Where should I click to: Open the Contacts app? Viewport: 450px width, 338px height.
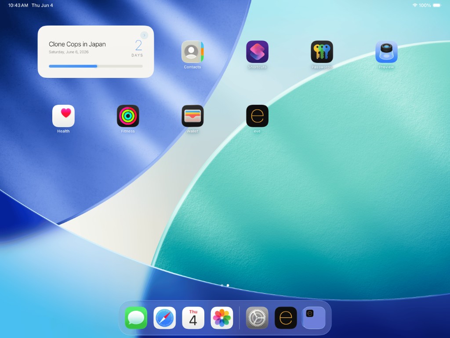click(192, 52)
